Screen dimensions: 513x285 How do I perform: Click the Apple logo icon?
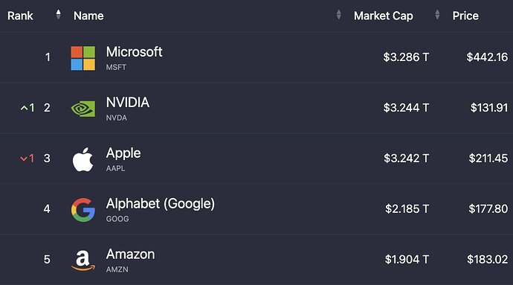(83, 159)
